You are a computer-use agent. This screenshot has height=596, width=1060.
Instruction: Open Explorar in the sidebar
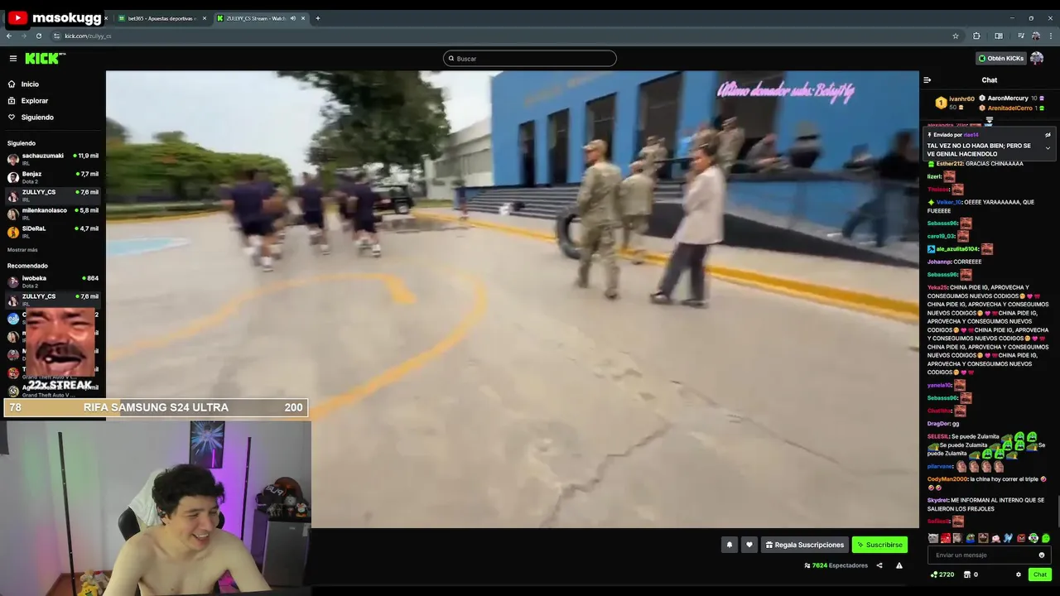35,101
